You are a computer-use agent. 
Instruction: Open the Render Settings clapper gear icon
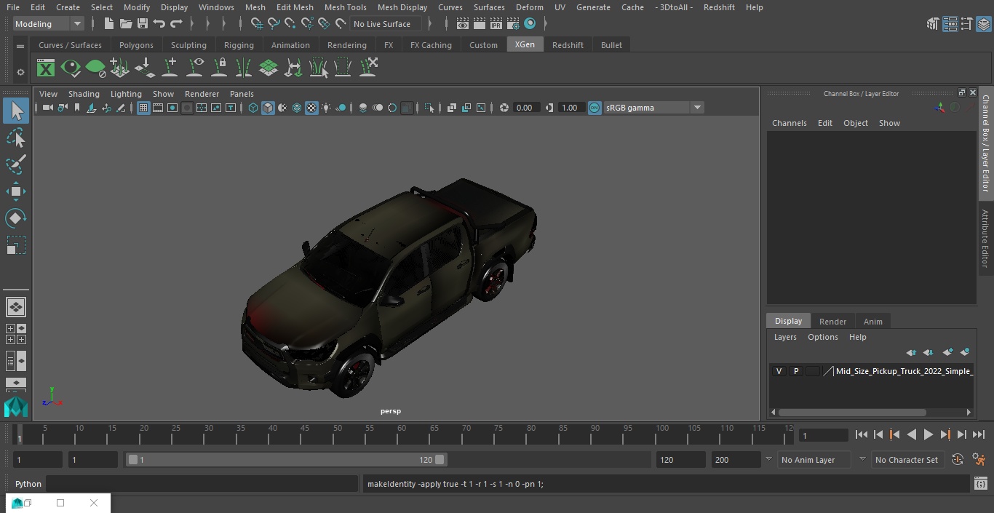coord(513,24)
